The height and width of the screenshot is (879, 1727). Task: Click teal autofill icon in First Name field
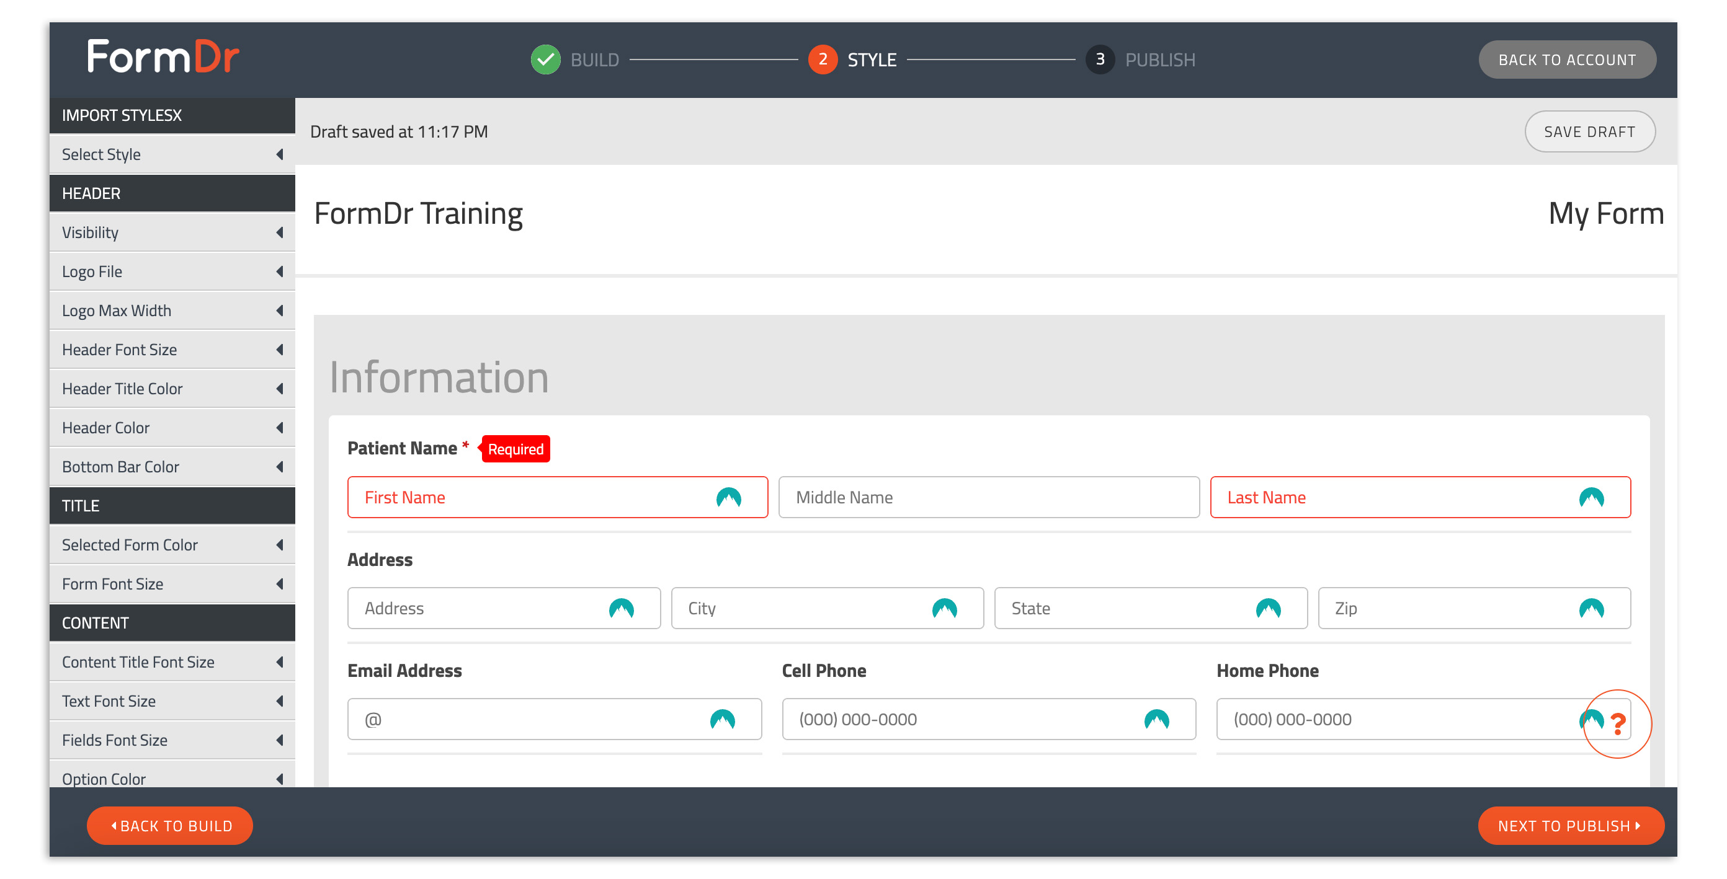click(728, 497)
